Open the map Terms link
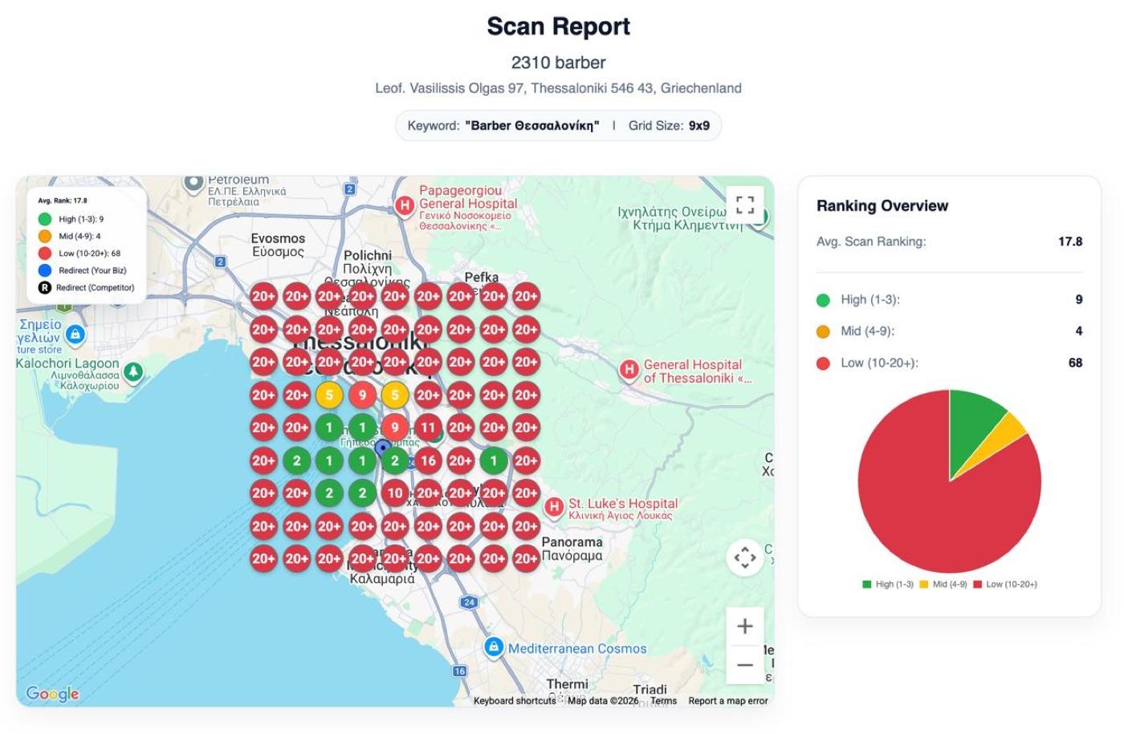Screen dimensions: 1124x734 point(663,700)
